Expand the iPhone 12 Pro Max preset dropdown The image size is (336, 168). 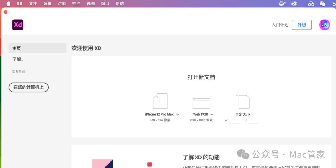178,114
